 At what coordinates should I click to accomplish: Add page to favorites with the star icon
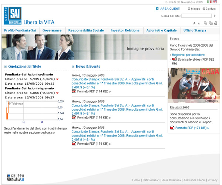(205, 23)
